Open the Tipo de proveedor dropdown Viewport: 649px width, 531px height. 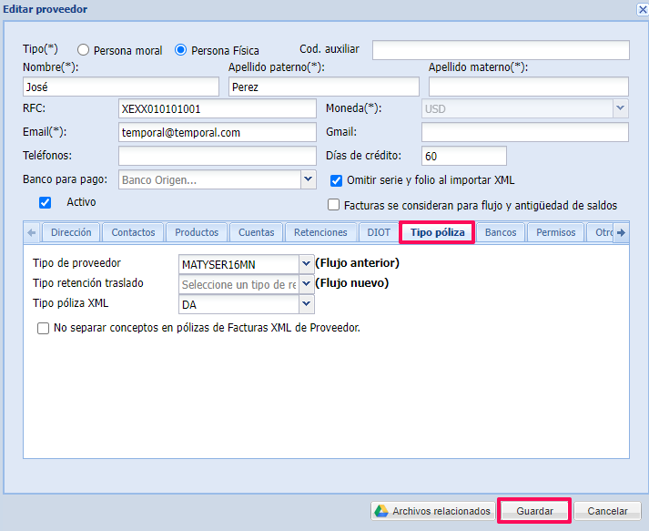point(306,264)
